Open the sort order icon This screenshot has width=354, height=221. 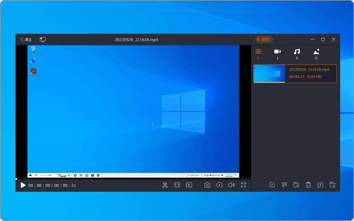[284, 185]
